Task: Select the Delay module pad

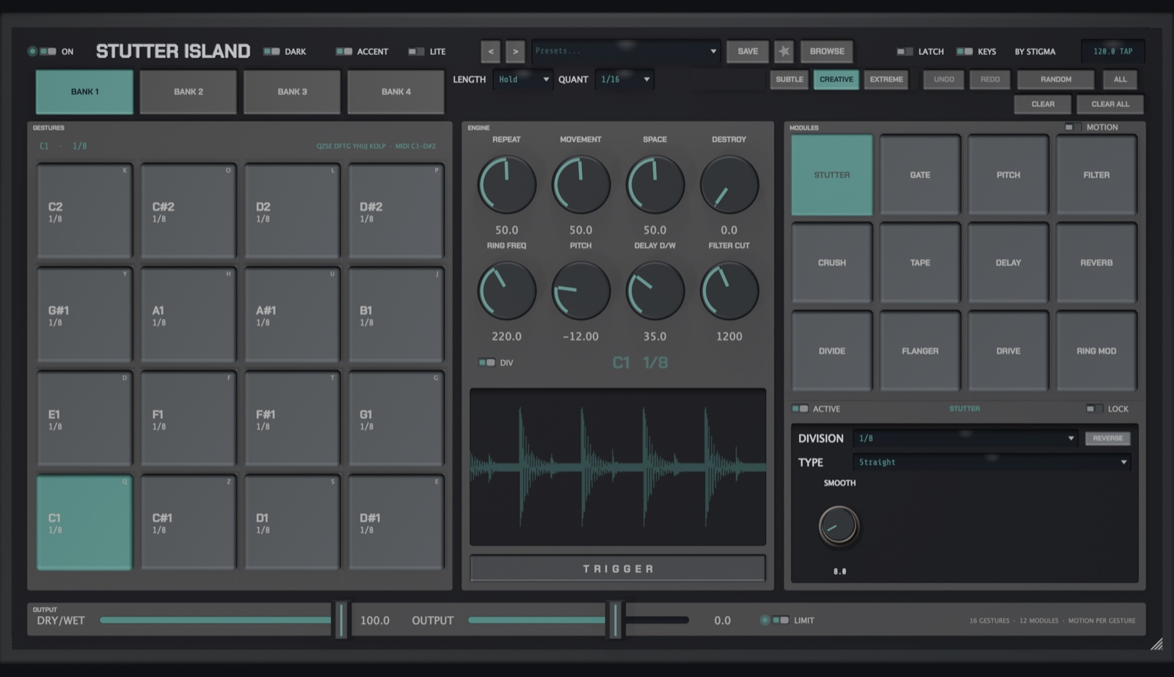Action: point(1008,263)
